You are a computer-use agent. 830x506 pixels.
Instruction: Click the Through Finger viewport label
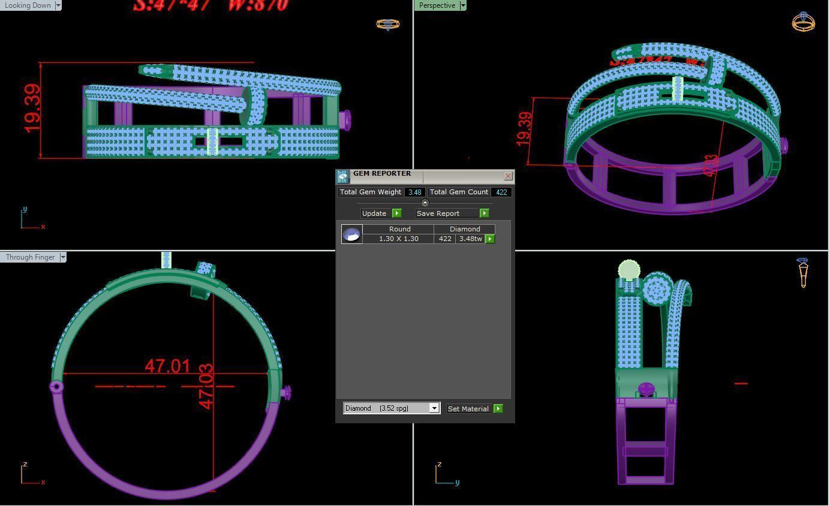(30, 257)
